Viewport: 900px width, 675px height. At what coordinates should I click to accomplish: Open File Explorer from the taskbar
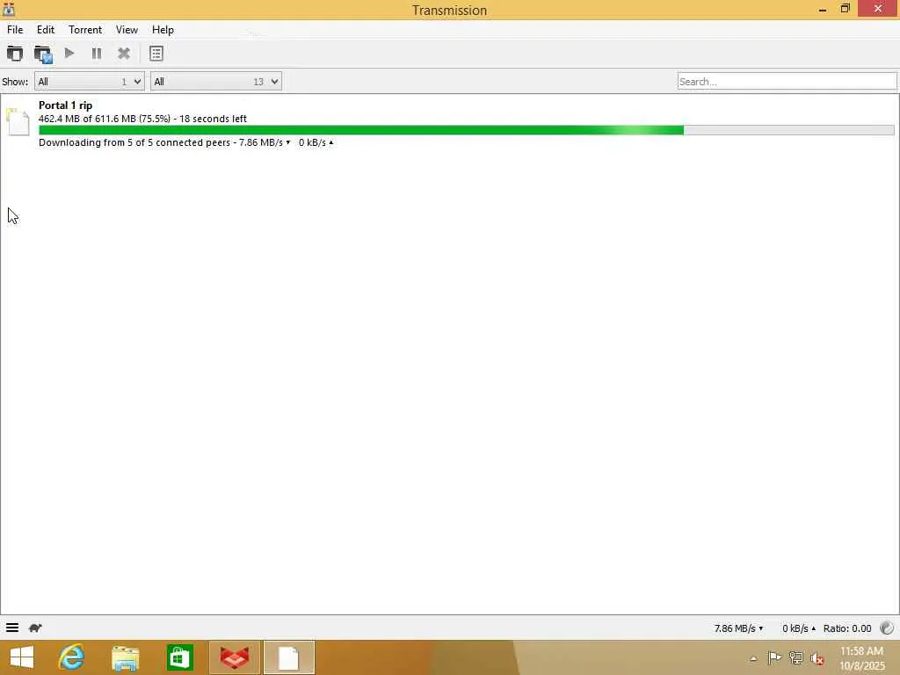pos(125,657)
